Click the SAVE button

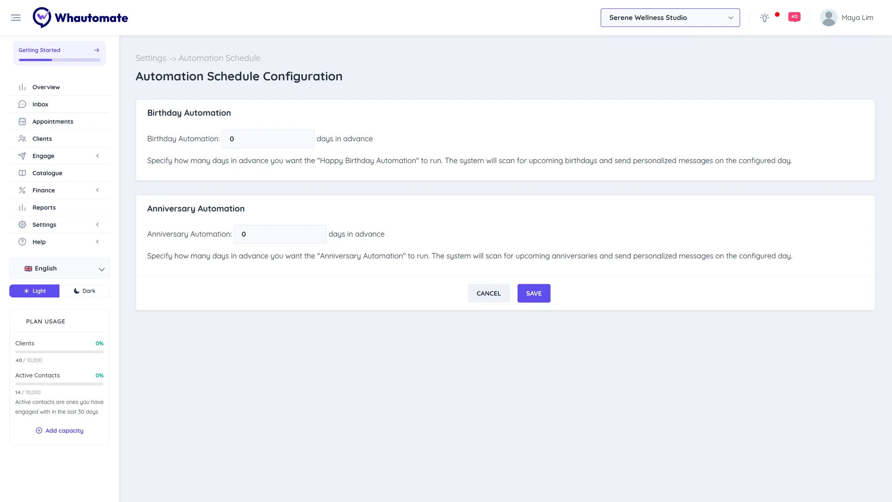point(534,293)
